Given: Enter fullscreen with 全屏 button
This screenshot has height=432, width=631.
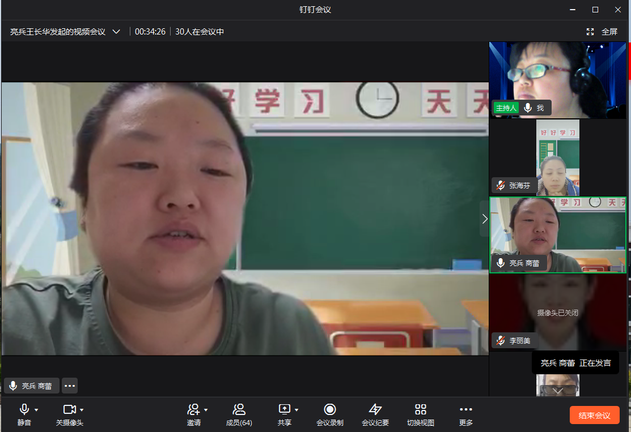Looking at the screenshot, I should [603, 32].
